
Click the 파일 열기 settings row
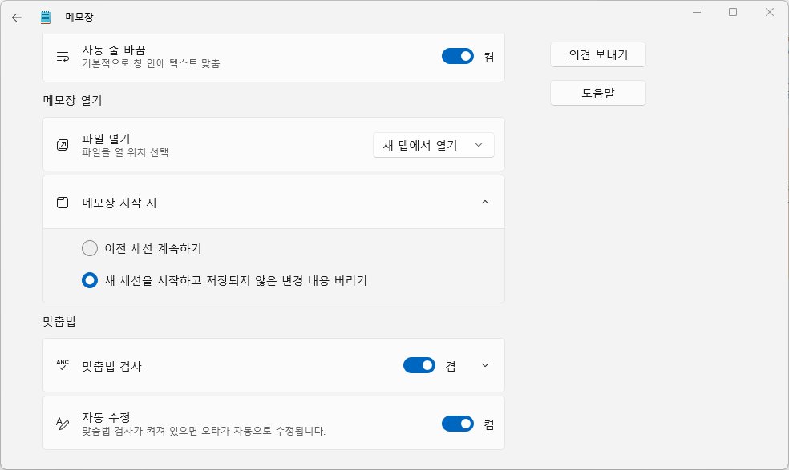[x=273, y=144]
